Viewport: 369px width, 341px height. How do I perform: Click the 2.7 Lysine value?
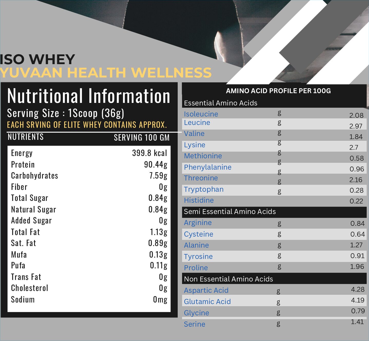pos(354,148)
